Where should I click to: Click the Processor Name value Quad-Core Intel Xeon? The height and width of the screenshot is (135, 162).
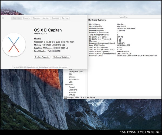(126, 28)
